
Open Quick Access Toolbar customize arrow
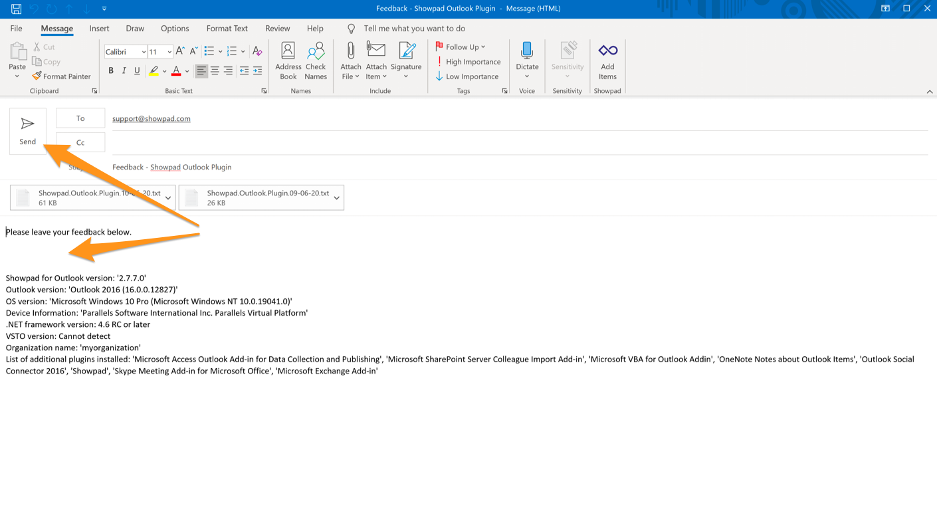104,9
